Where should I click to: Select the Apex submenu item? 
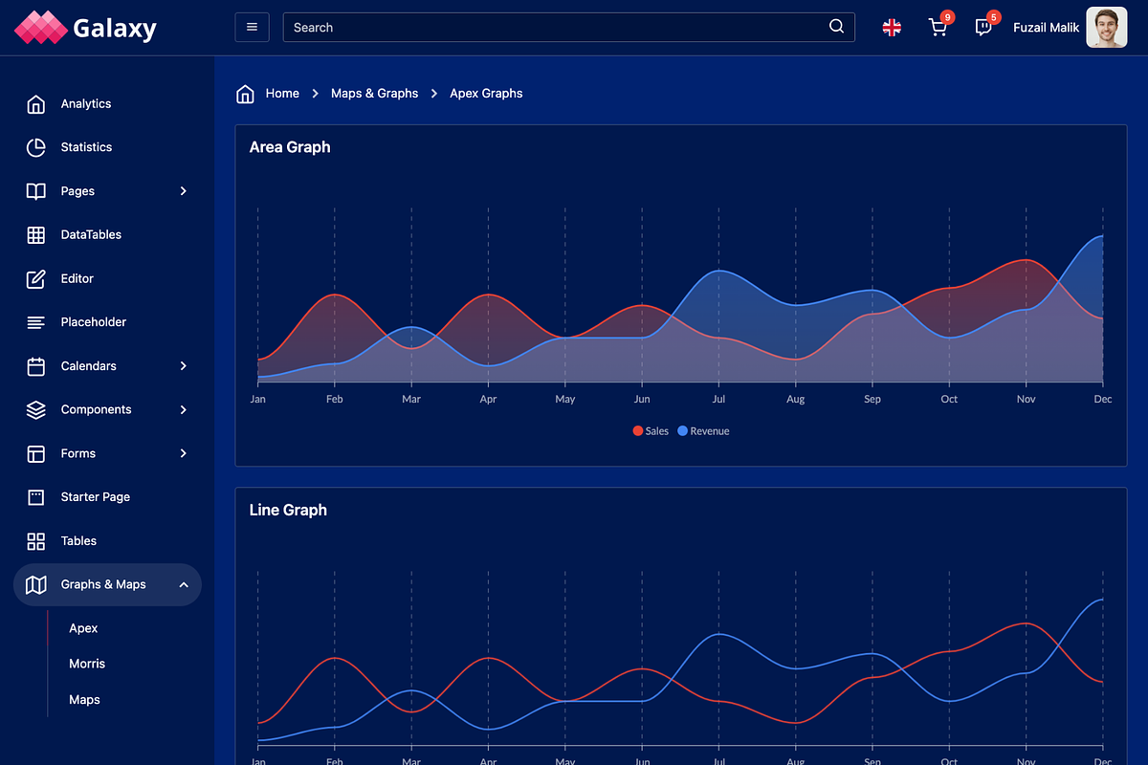coord(83,628)
